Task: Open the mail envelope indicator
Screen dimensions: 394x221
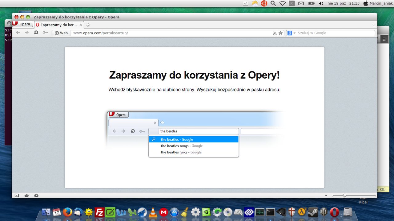Action: (301, 3)
